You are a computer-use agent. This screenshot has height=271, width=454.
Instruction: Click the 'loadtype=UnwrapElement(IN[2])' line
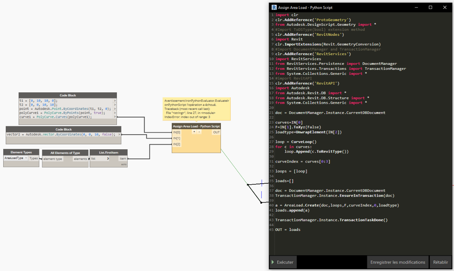click(308, 132)
